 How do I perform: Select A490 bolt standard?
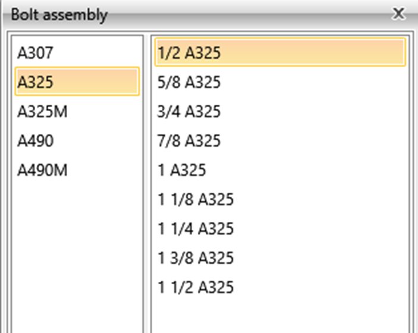pos(36,141)
